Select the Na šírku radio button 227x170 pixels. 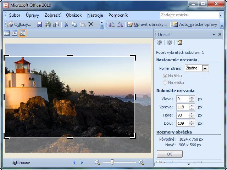[165, 76]
